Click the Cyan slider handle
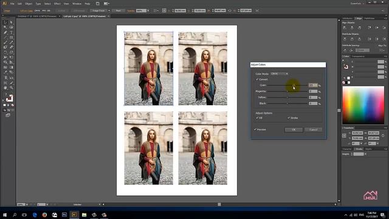Viewport: 389px width, 219px height. coord(294,85)
